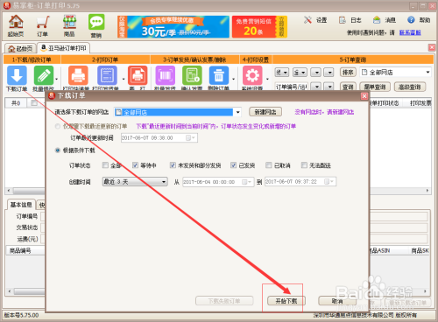Click the 排序 button
The height and width of the screenshot is (322, 438).
(x=348, y=72)
